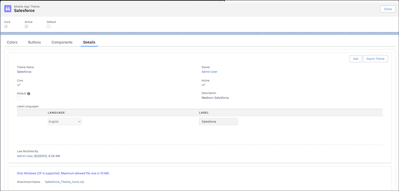Click the Label Languages heading
This screenshot has height=191, width=399.
point(28,106)
